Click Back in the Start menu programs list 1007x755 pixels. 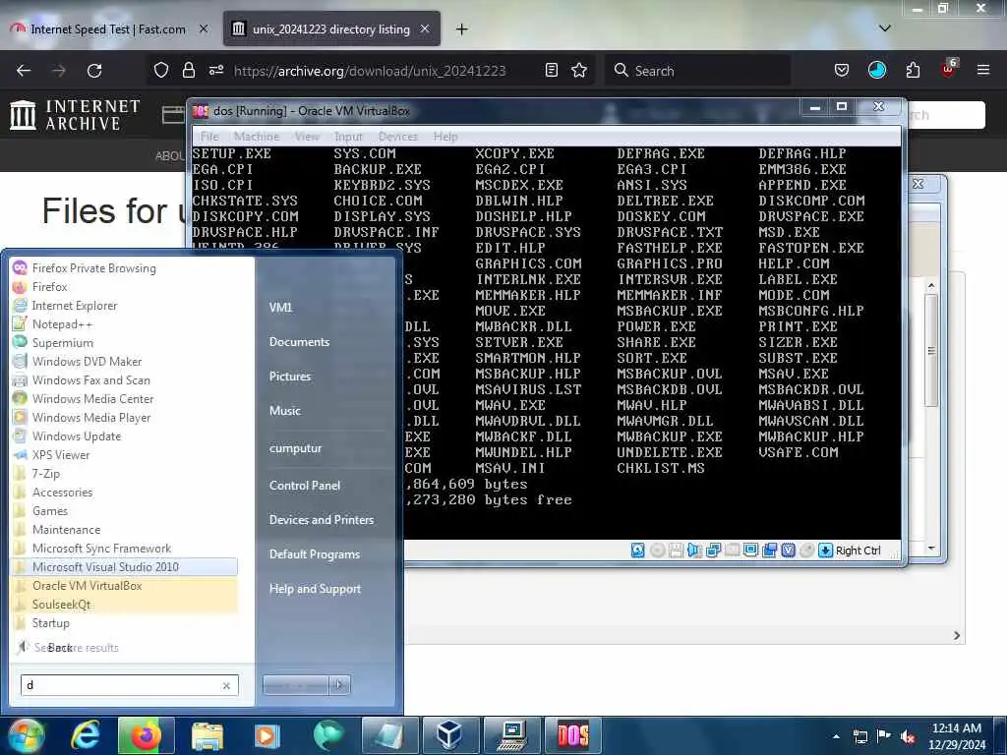59,648
